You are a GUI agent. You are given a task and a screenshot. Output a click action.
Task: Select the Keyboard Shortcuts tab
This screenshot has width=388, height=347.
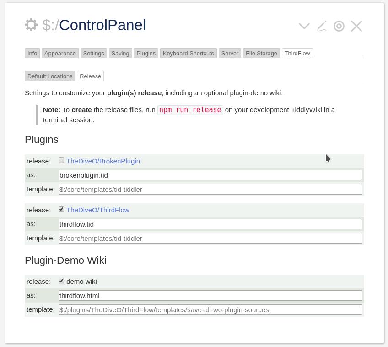189,53
